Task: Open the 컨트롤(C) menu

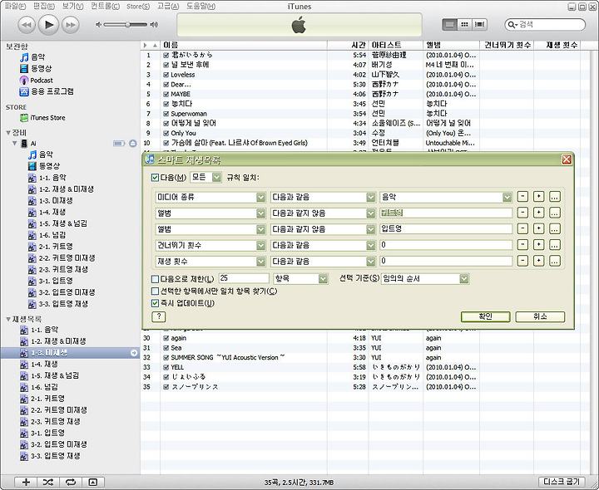Action: (105, 6)
